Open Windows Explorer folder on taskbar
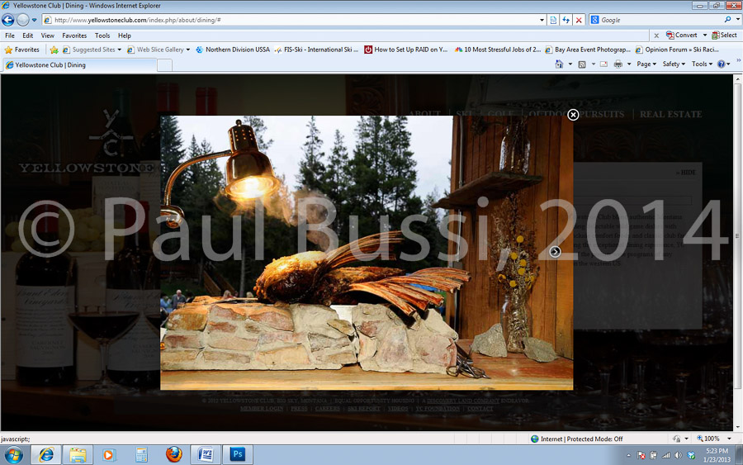 78,455
